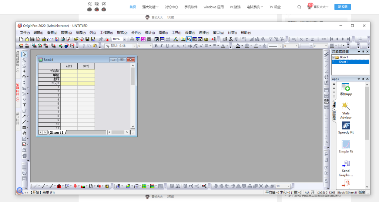Click the Bold B formatting icon
The height and width of the screenshot is (202, 379).
(156, 46)
